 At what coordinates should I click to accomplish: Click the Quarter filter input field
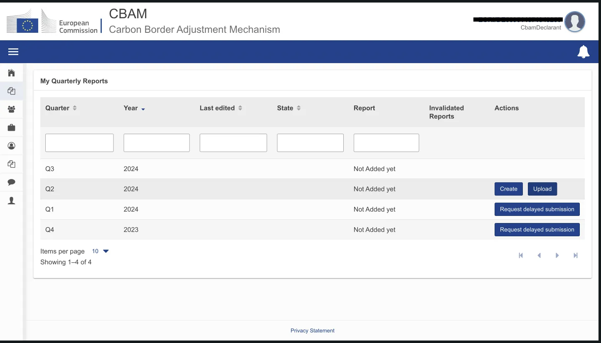pos(79,143)
